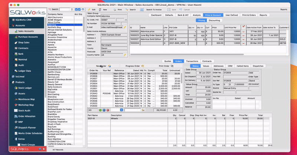Click the New Order icon

109,66
